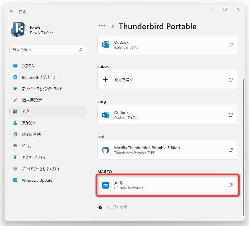Click Outlook icon in .msg row
Image resolution: width=249 pixels, height=226 pixels.
point(106,115)
